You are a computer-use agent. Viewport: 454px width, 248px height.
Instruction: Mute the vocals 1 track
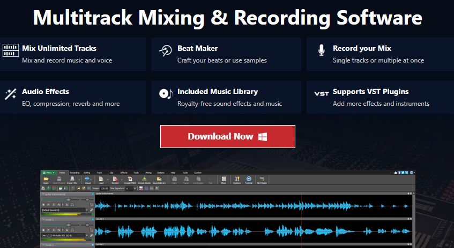point(49,230)
